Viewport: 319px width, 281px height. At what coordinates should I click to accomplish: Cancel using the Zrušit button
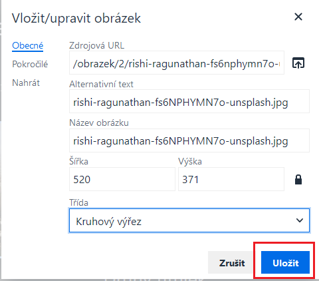(x=232, y=262)
